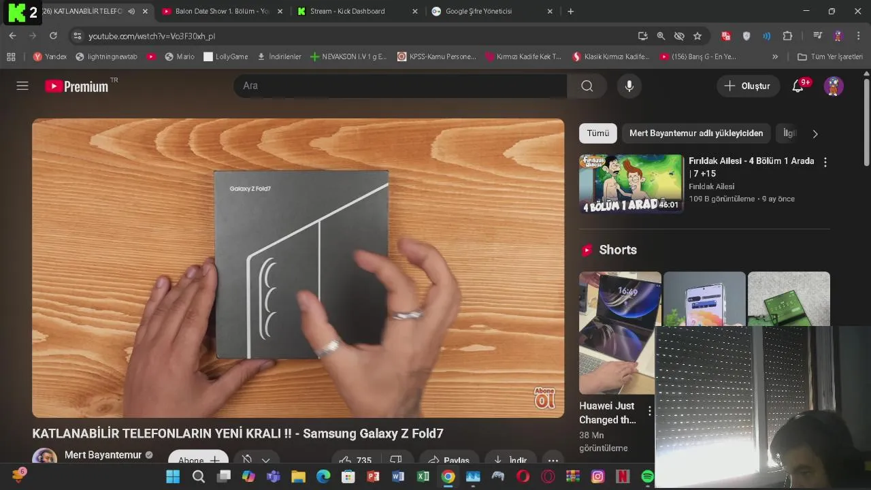Open Netflix from the taskbar
Viewport: 871px width, 490px height.
pyautogui.click(x=623, y=477)
